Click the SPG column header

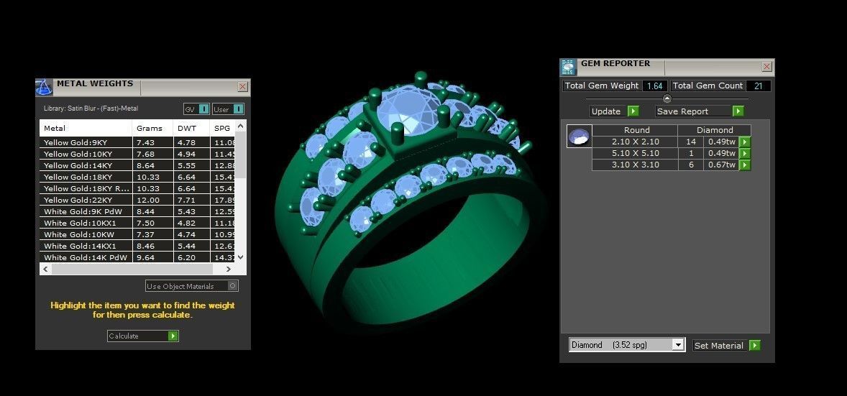coord(223,128)
